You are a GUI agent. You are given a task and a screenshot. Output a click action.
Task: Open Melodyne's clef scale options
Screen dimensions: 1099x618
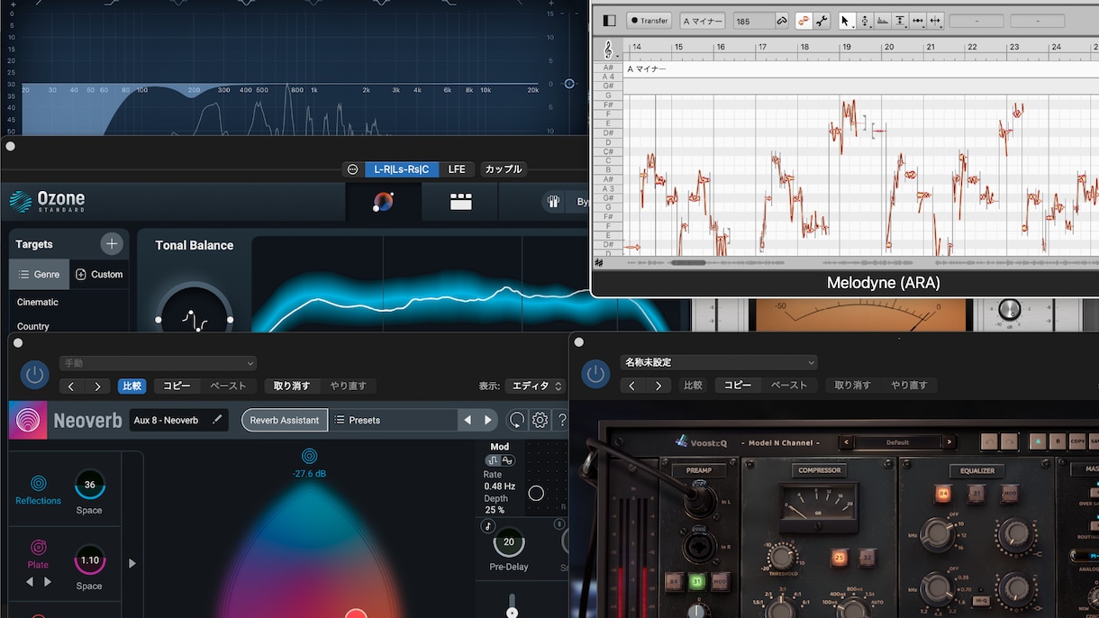tap(610, 50)
